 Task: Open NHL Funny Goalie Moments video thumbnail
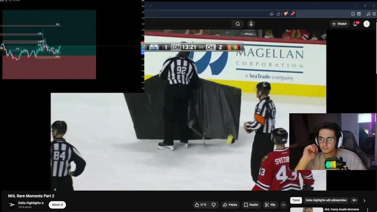point(306,210)
